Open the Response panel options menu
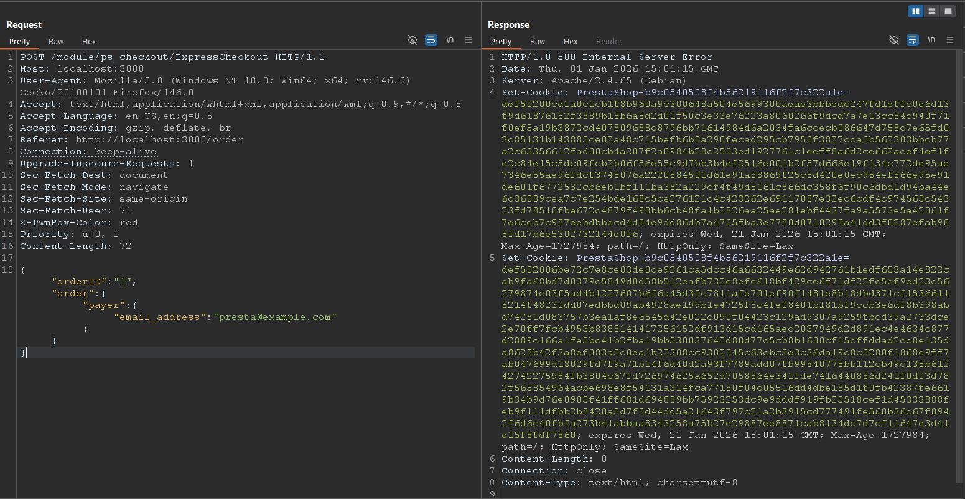The image size is (965, 499). pos(950,40)
